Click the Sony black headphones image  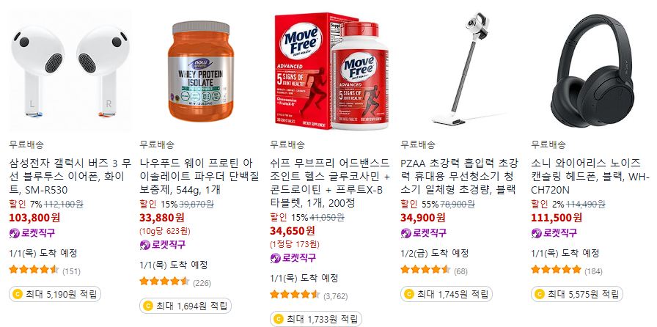point(592,70)
